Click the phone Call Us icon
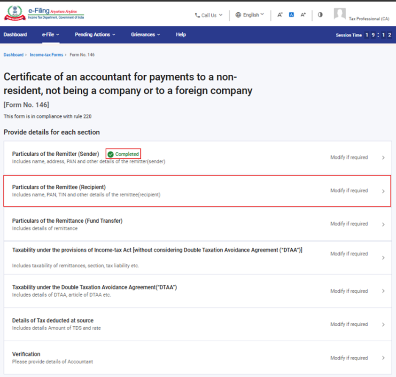 point(198,15)
